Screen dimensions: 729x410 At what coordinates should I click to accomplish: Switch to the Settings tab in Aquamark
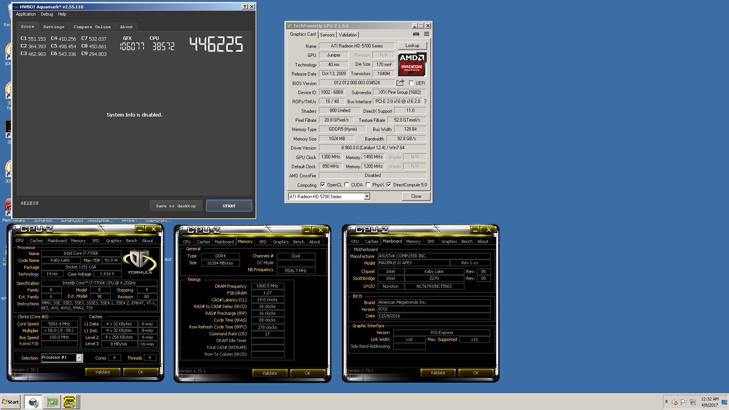point(54,27)
